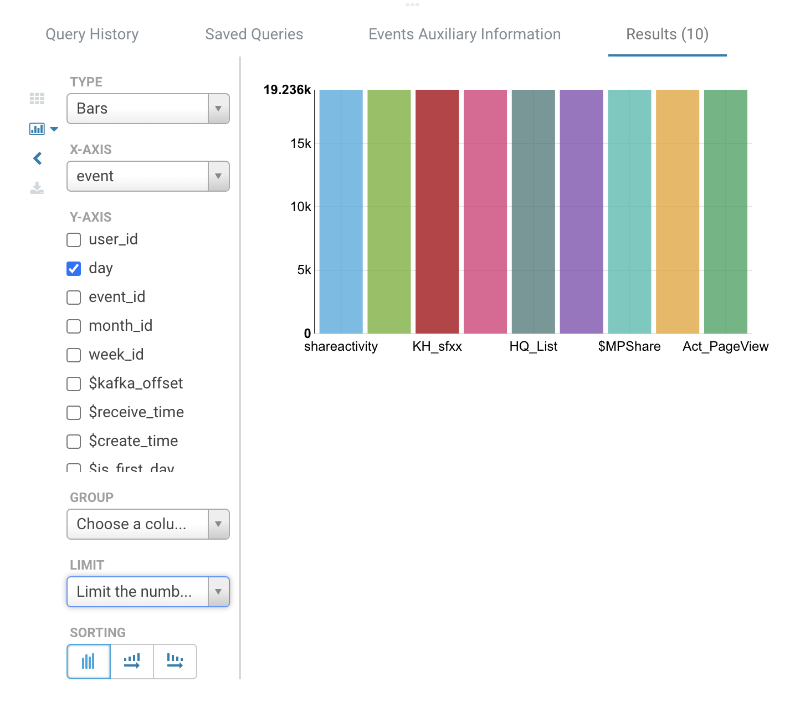Viewport: 800px width, 707px height.
Task: Switch to table view using the grid icon
Action: tap(37, 99)
